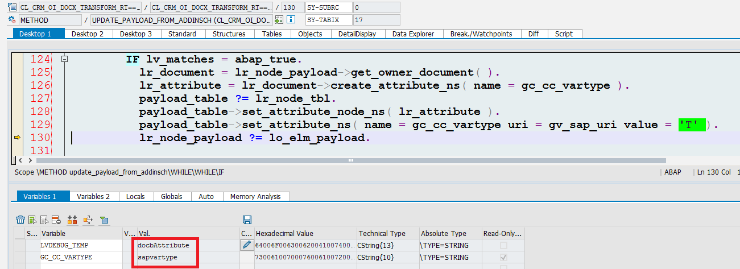The width and height of the screenshot is (740, 269).
Task: Select the Memory Analysis tab
Action: tap(255, 196)
